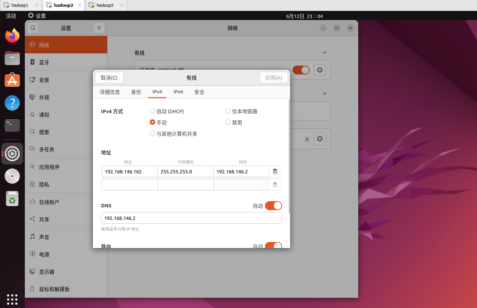The width and height of the screenshot is (477, 308).
Task: Open the Trash in the dock
Action: tap(12, 199)
